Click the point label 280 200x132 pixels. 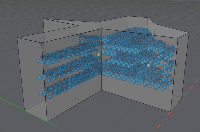(x=54, y=77)
